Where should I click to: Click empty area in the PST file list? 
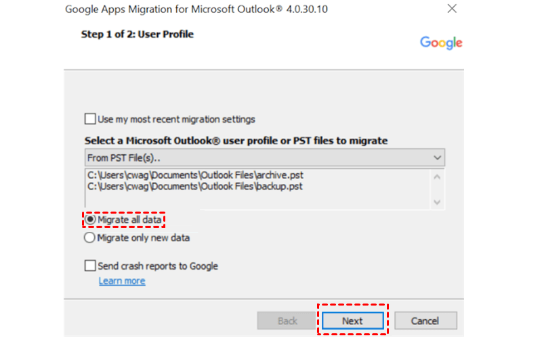point(257,199)
